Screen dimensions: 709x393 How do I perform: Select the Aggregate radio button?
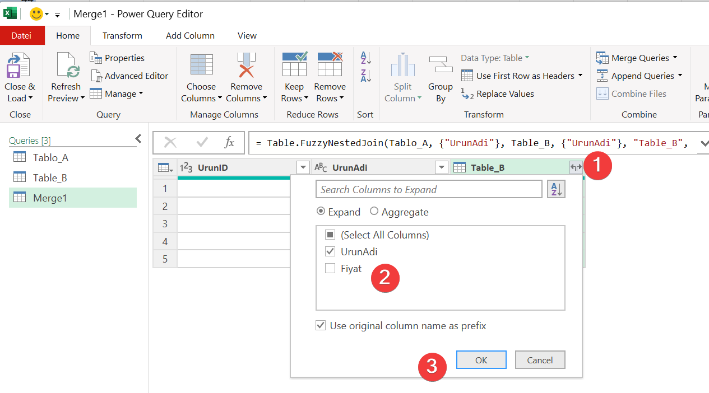(x=374, y=212)
